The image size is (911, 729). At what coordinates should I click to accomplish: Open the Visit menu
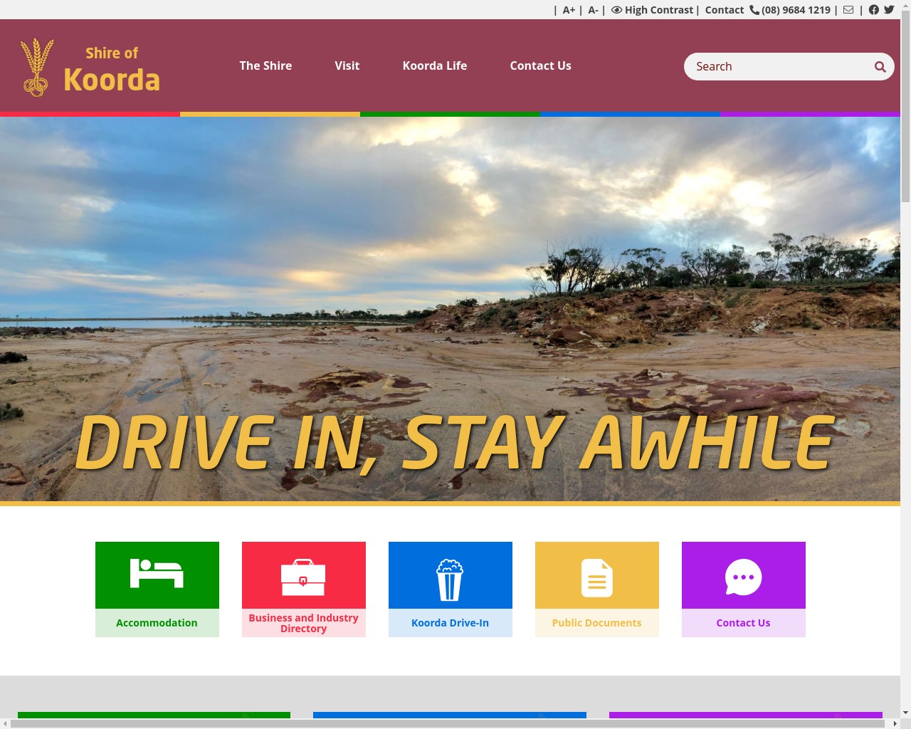[347, 65]
